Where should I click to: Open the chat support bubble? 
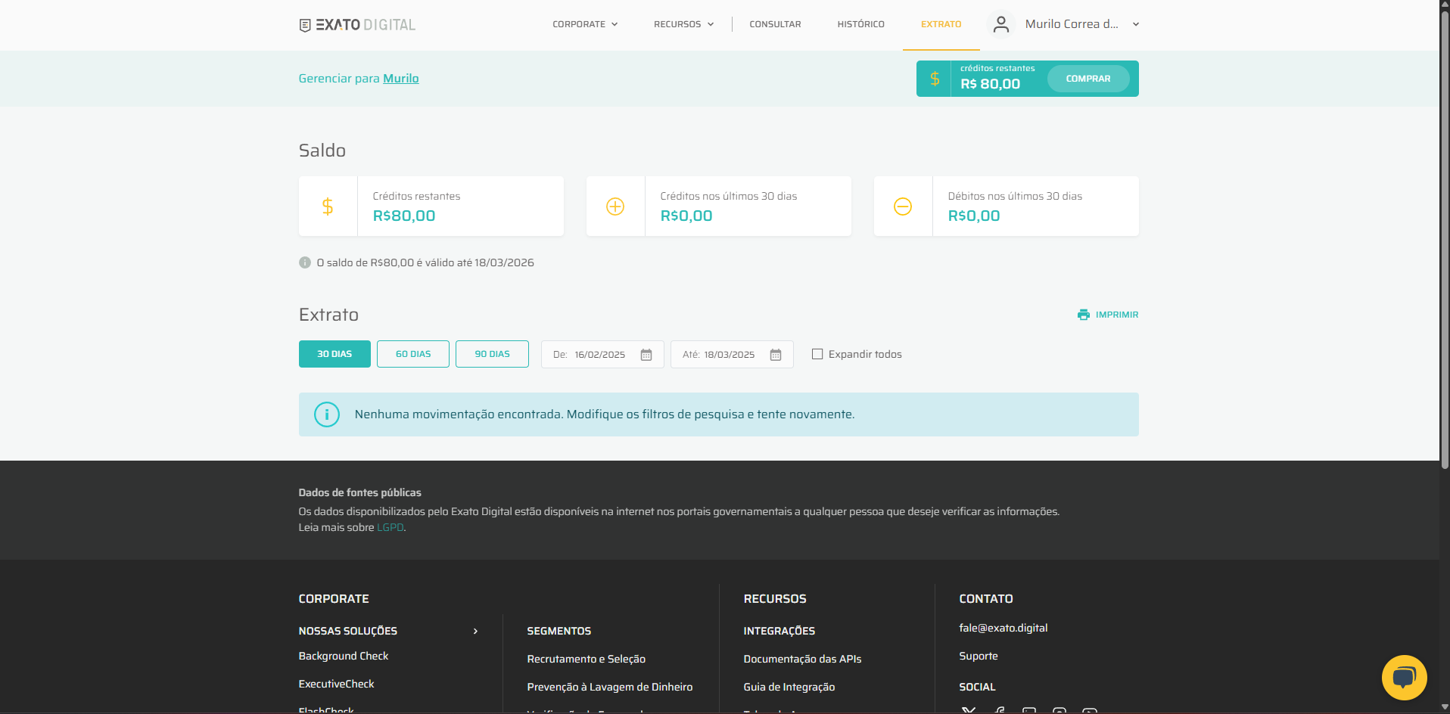(x=1404, y=677)
